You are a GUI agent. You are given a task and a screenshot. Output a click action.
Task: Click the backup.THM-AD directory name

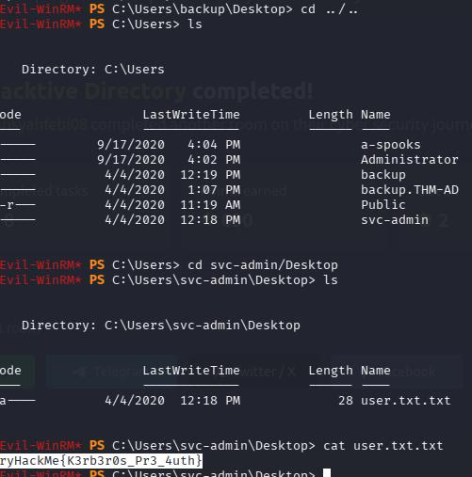pos(410,190)
